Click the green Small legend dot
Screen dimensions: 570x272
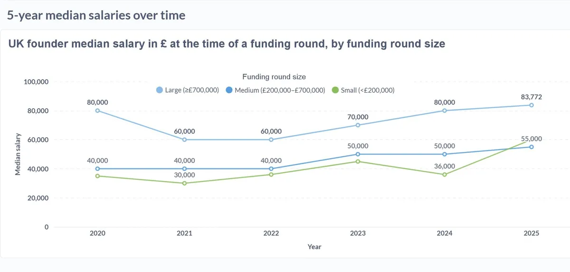tap(335, 90)
